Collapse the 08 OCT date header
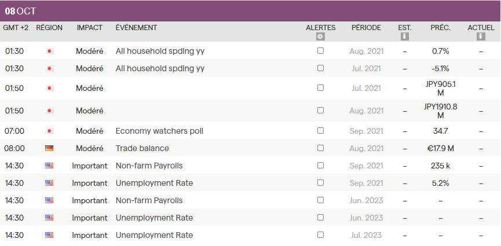Viewport: 501px width, 246px height. point(20,11)
